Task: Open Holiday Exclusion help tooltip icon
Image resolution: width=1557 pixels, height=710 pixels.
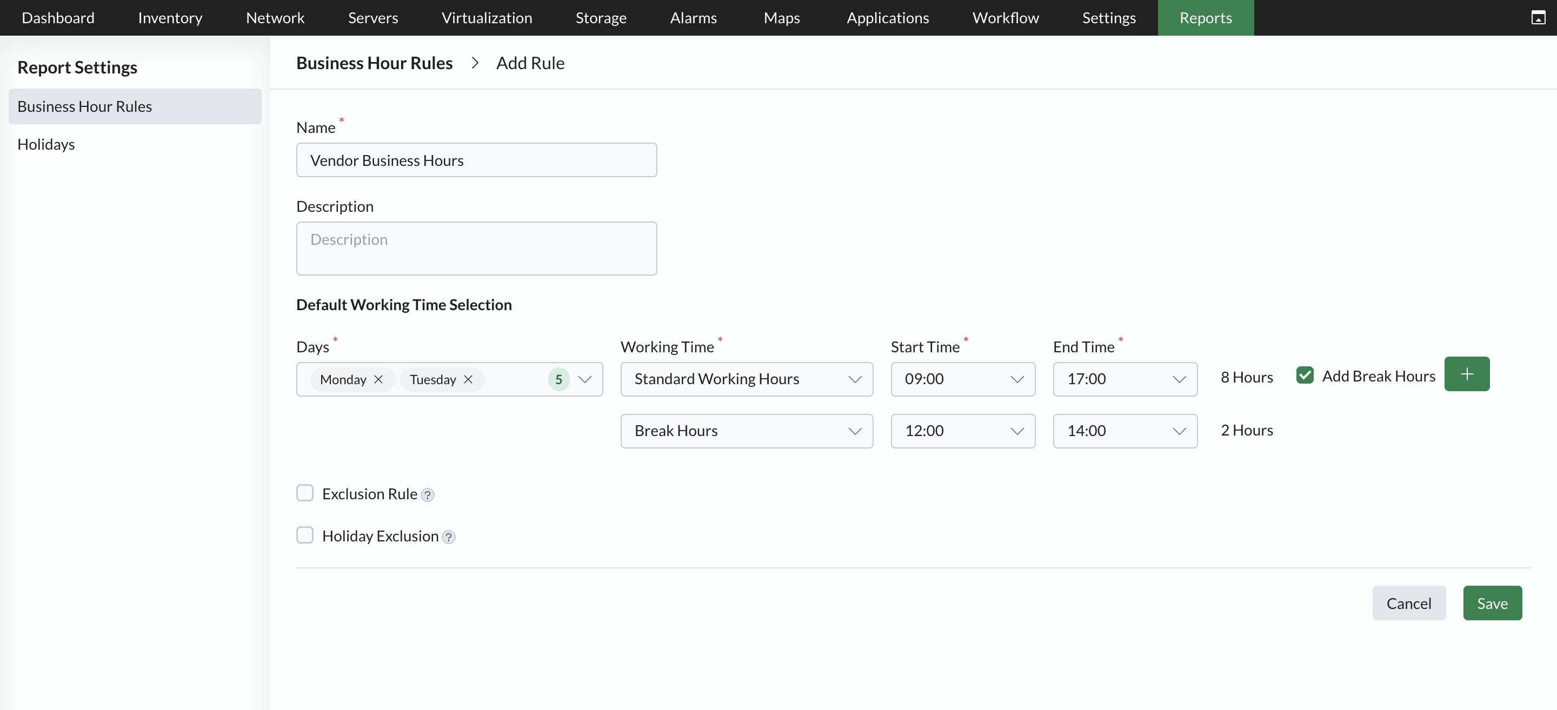Action: tap(449, 537)
